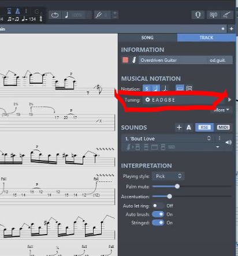
Task: Switch to the SONG tab
Action: [x=147, y=38]
